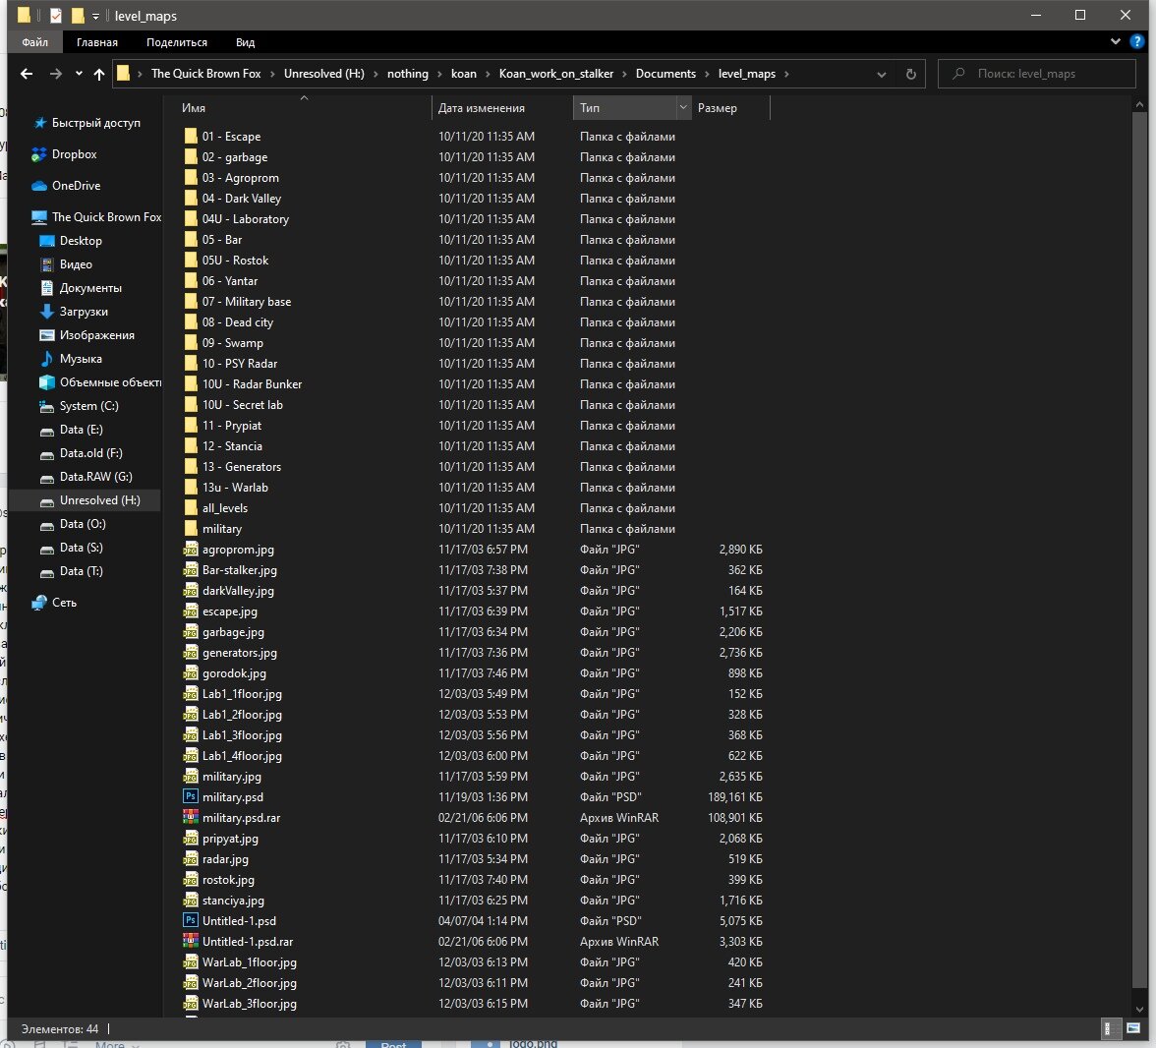The height and width of the screenshot is (1048, 1156).
Task: Go back with the Back arrow
Action: [x=27, y=74]
